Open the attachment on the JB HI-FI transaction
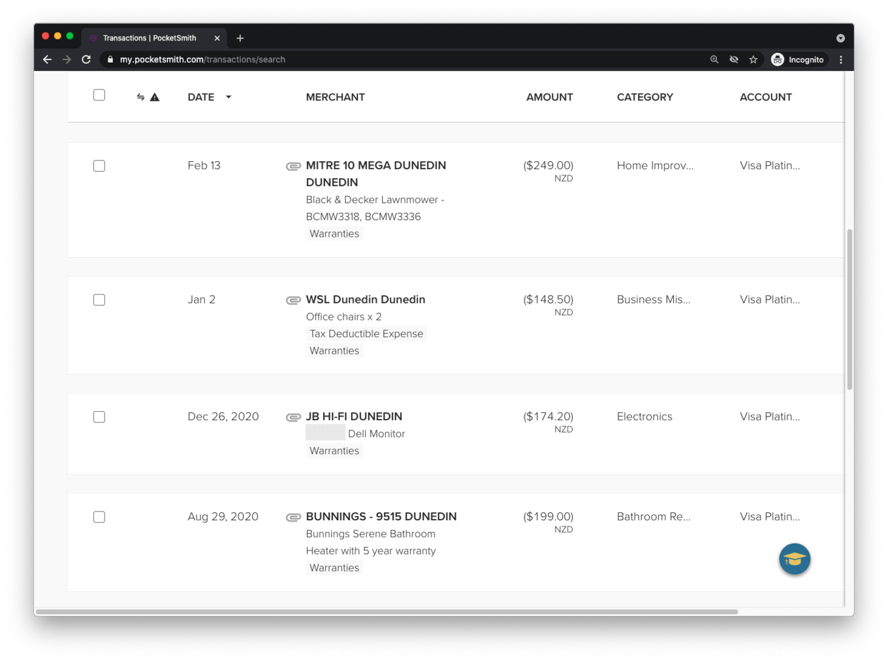Screen dimensions: 888x661 point(293,416)
